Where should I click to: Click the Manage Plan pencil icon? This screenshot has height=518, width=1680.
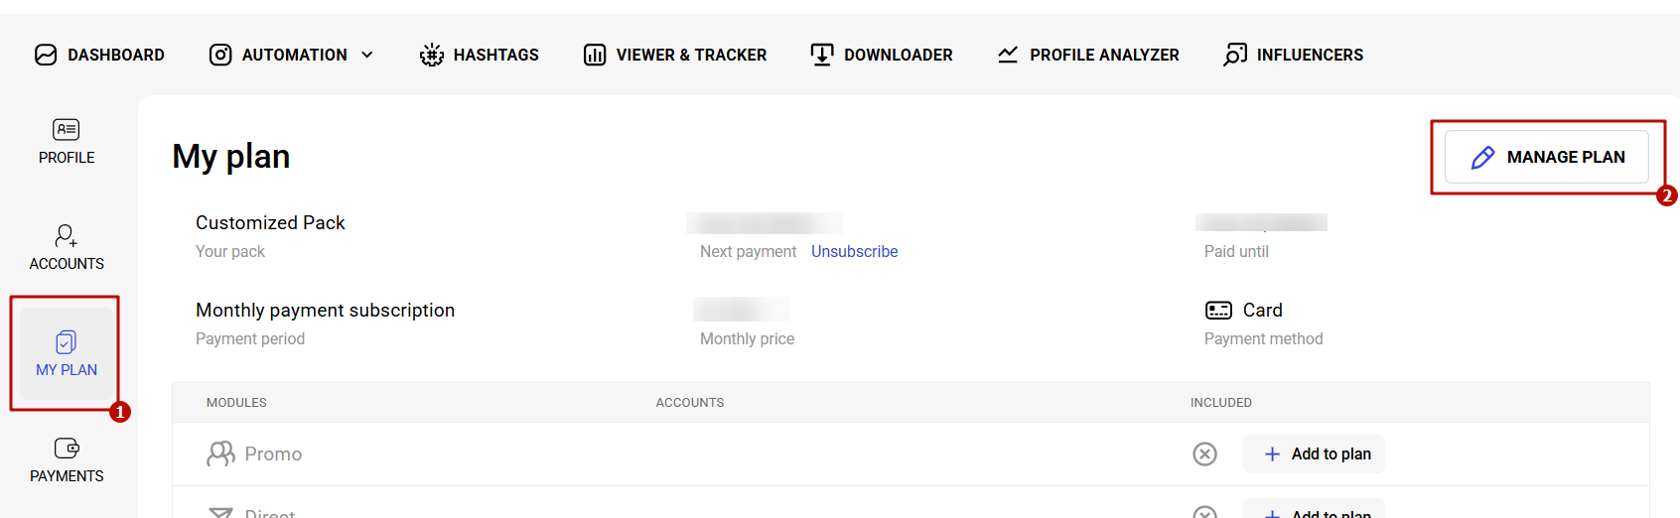click(1482, 158)
